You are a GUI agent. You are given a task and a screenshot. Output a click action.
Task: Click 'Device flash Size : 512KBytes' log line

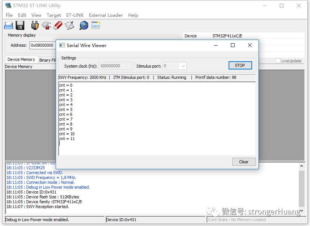coord(43,197)
